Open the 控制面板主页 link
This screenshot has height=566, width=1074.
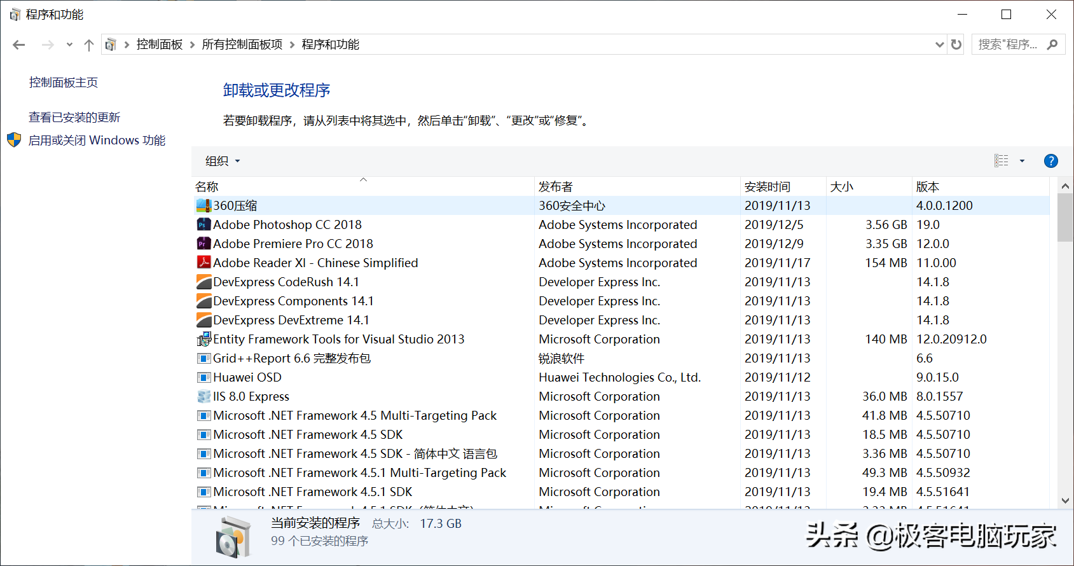tap(64, 83)
